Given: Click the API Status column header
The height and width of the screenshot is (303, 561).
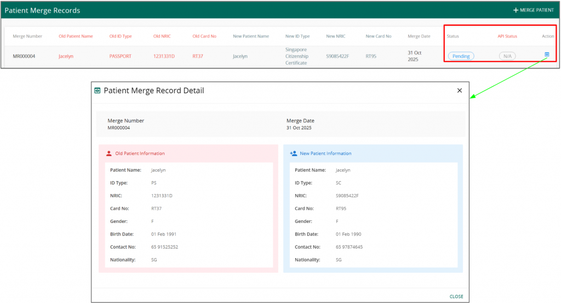Looking at the screenshot, I should (507, 36).
